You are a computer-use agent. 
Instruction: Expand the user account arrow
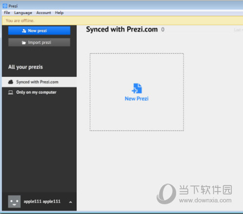tap(70, 202)
